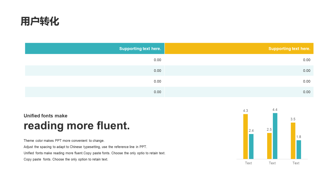Select the 'Unified fonts make' subheading
The image size is (332, 187).
click(45, 116)
